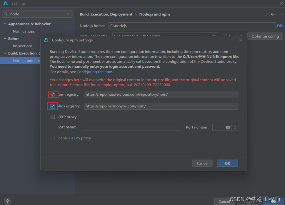Image resolution: width=285 pixels, height=205 pixels.
Task: Increase the port number with the stepper arrows
Action: (235, 126)
